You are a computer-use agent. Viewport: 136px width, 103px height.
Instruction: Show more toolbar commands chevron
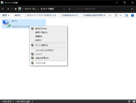coord(110,15)
